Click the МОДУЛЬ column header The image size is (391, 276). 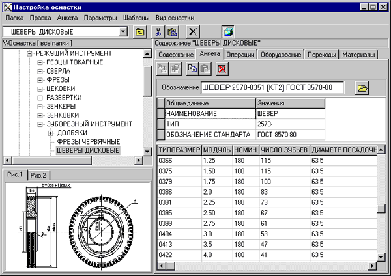(216, 150)
